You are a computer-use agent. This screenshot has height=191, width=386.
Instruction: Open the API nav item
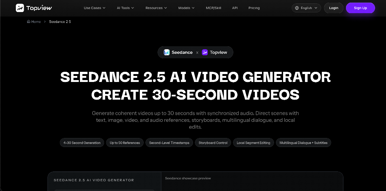pyautogui.click(x=235, y=8)
